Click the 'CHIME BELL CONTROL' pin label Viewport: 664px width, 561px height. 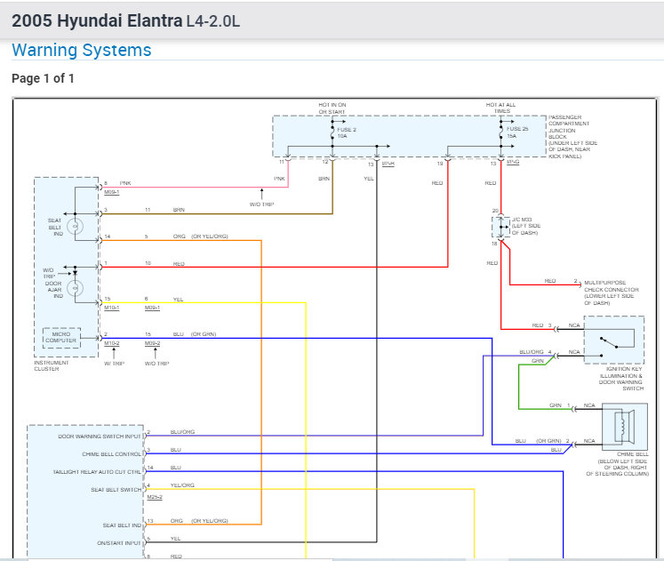tap(111, 454)
